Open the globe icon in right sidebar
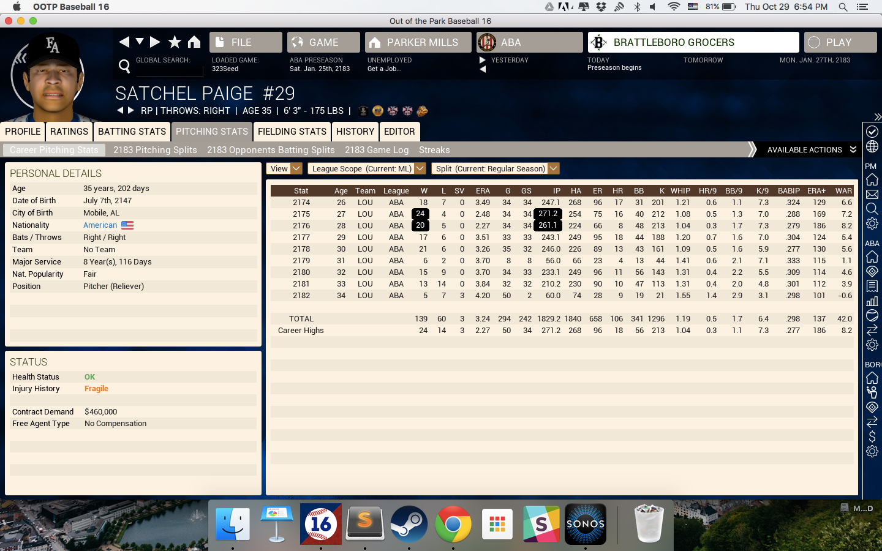The width and height of the screenshot is (882, 551). 872,147
